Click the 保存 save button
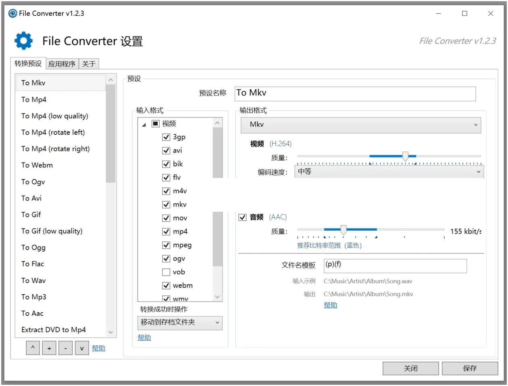Screen dimensions: 508x386 (470, 368)
